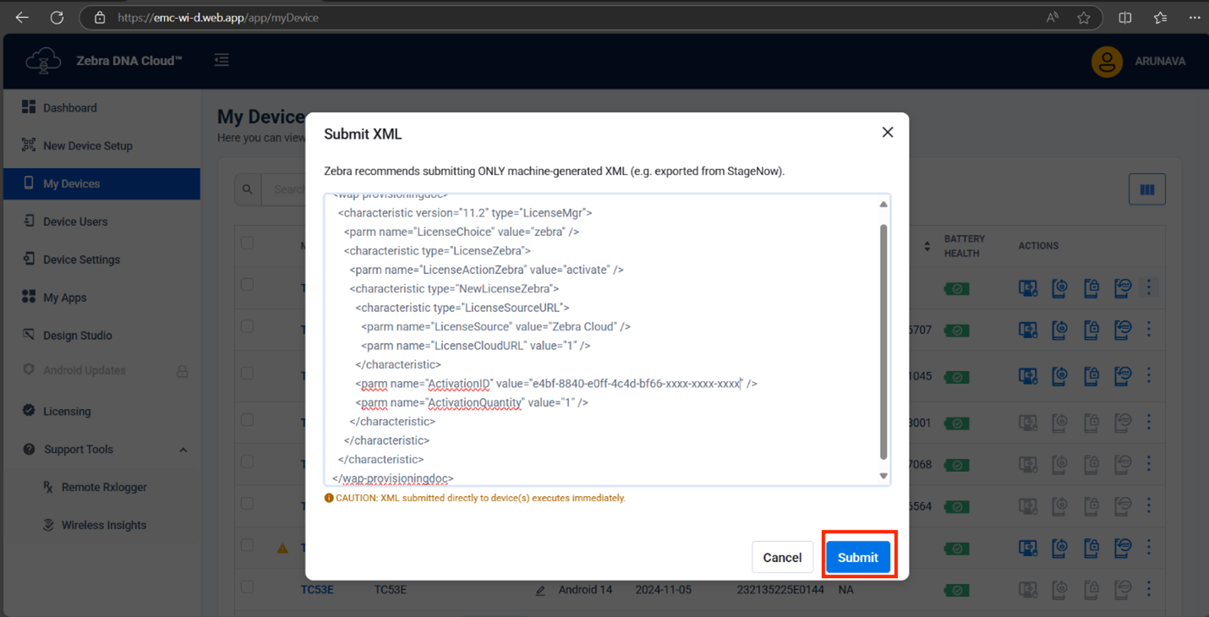Open the three-dot actions menu in first row
The image size is (1209, 617).
pos(1148,287)
